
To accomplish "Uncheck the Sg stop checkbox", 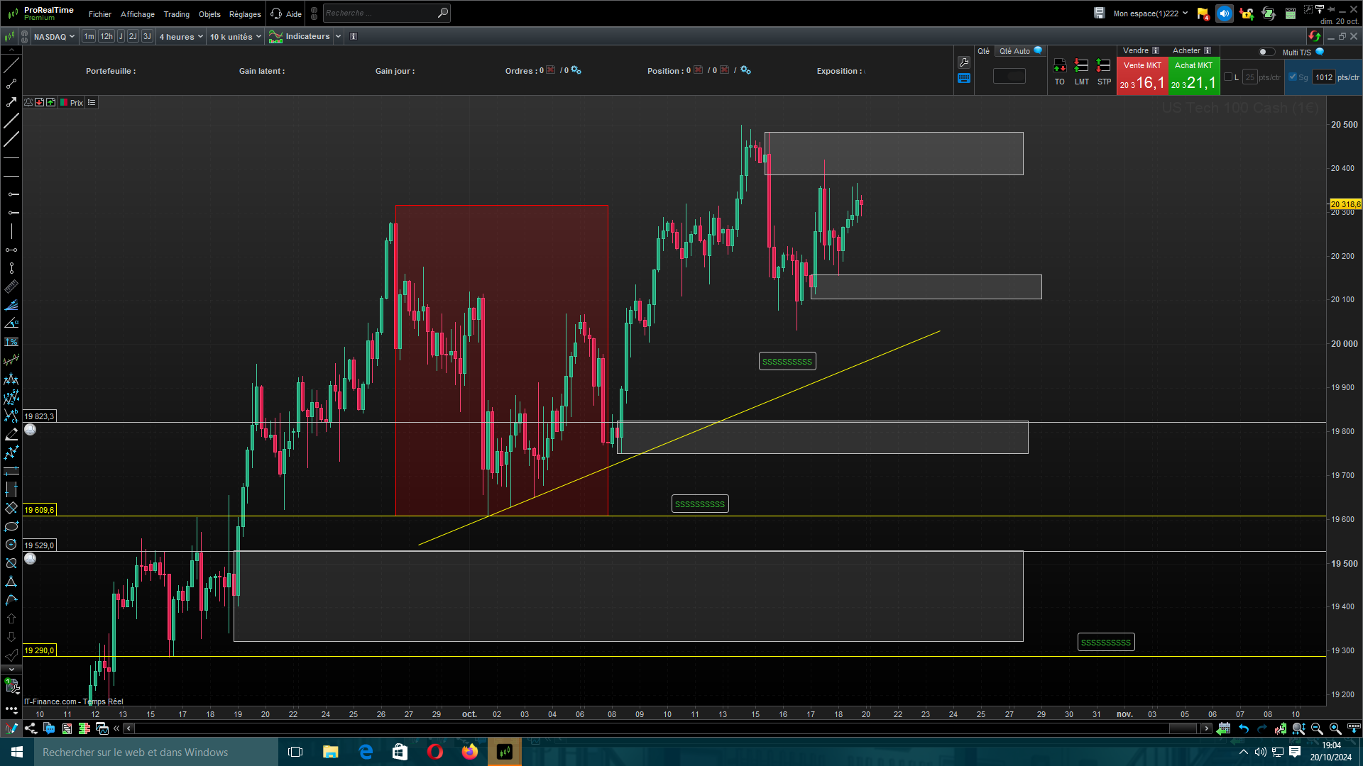I will click(1293, 77).
